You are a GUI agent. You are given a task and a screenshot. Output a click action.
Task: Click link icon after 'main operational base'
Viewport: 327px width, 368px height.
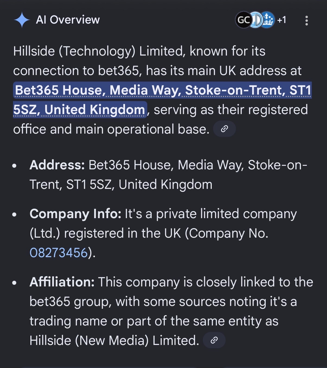(225, 129)
